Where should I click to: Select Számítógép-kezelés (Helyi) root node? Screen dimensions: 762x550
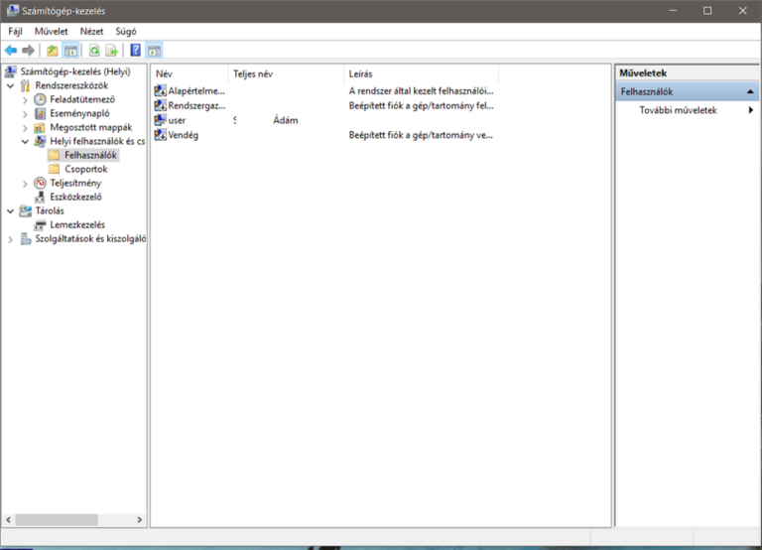point(75,71)
